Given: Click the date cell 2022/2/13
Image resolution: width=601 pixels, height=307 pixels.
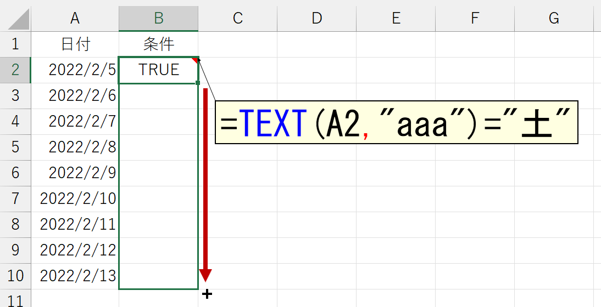Looking at the screenshot, I should coord(75,276).
